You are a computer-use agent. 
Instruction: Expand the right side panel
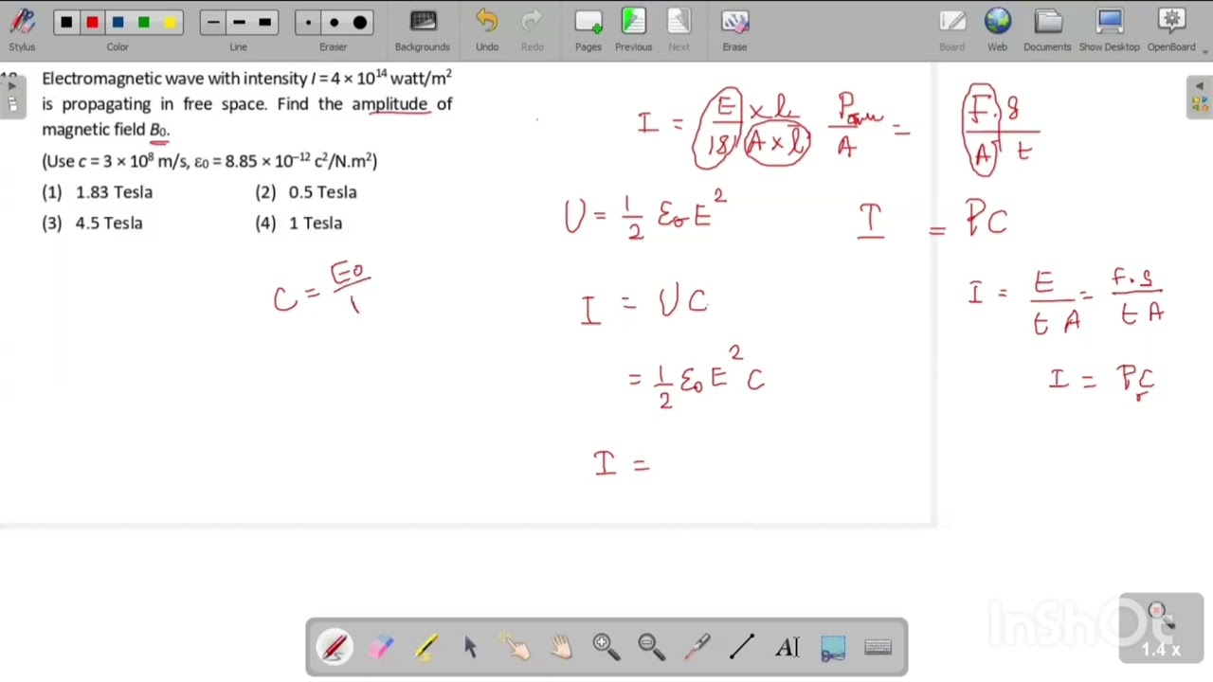[1199, 98]
